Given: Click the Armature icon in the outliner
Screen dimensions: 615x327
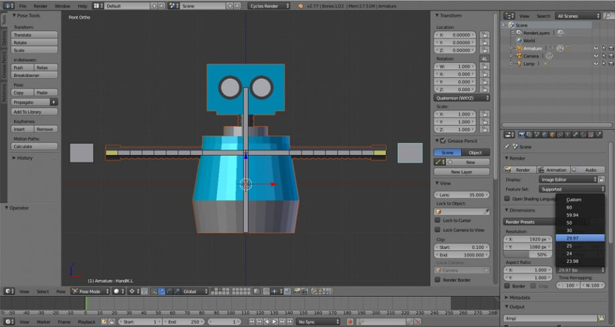Looking at the screenshot, I should pyautogui.click(x=518, y=48).
